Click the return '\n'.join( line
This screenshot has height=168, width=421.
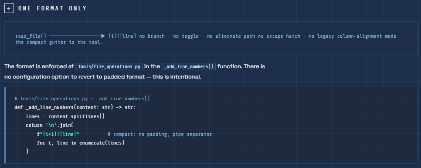click(49, 125)
